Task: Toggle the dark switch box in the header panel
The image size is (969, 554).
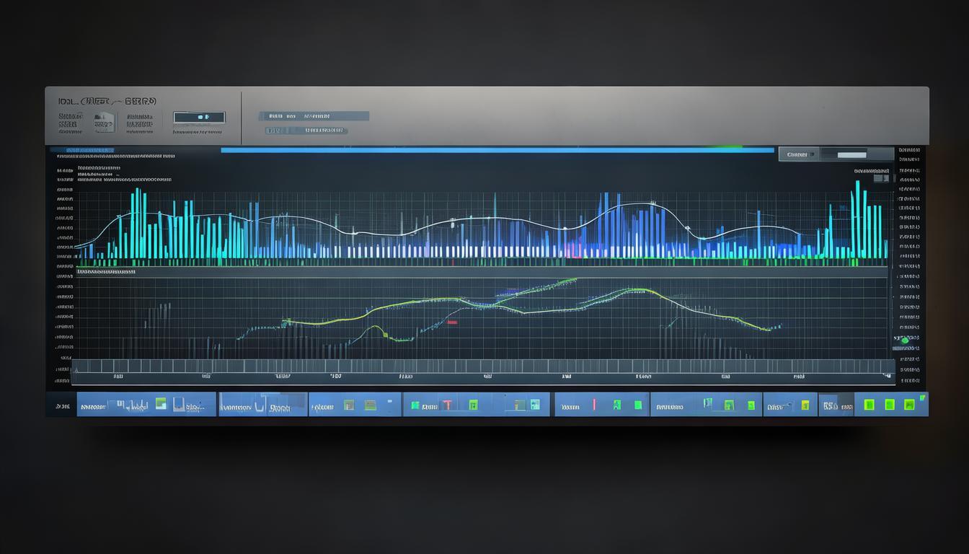Action: (200, 117)
